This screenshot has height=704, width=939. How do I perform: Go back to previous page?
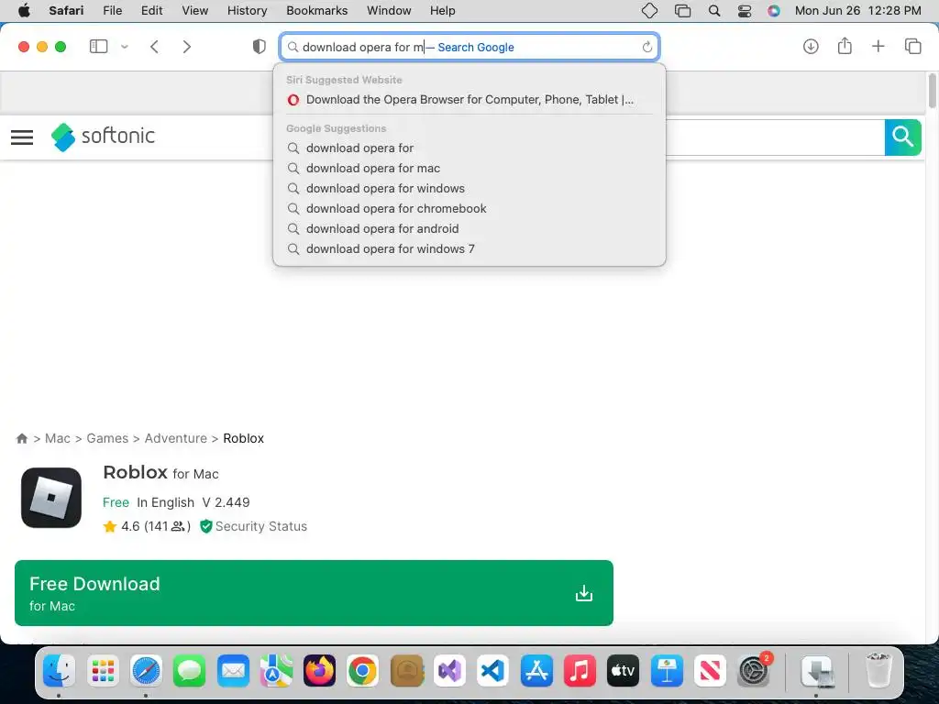click(154, 47)
